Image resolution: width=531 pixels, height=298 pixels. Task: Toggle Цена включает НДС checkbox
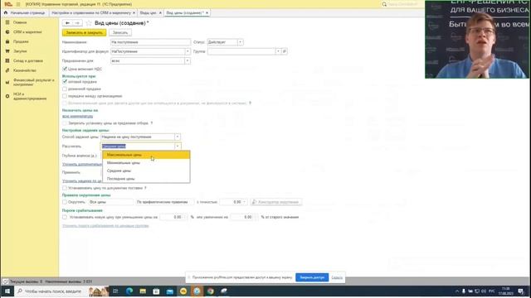click(65, 69)
